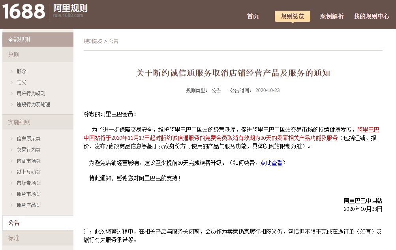Open the 标准 sidebar section
The width and height of the screenshot is (396, 250).
click(38, 238)
